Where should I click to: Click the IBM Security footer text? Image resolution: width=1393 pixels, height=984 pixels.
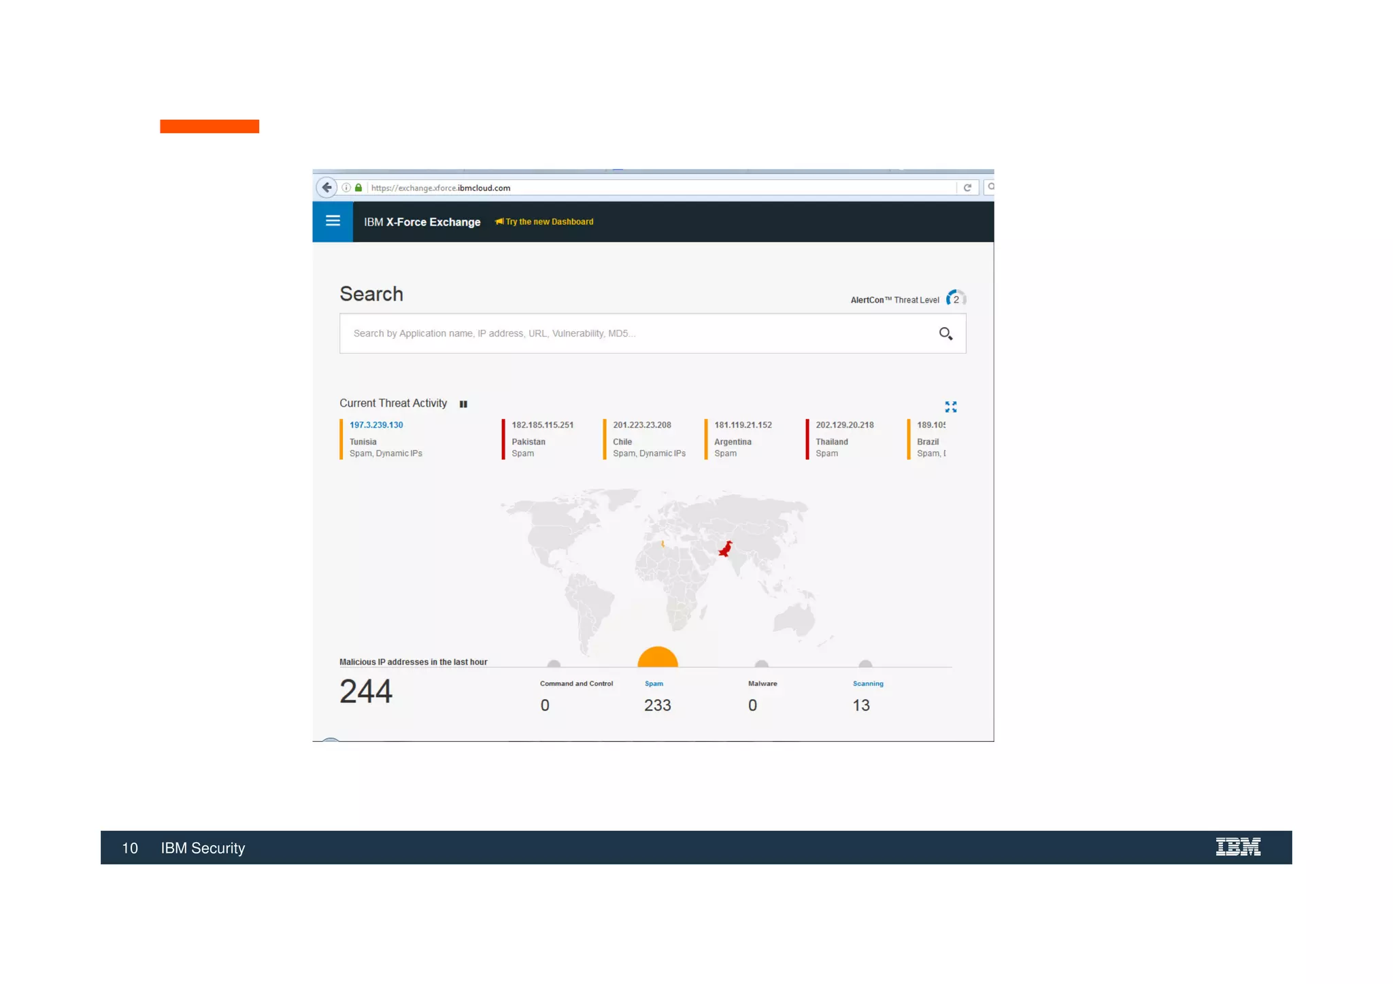coord(203,848)
